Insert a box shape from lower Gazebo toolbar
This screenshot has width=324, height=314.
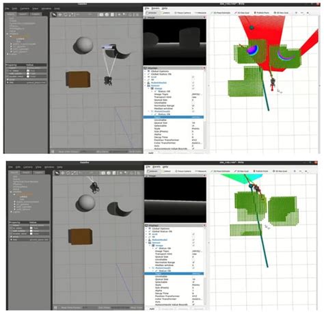pos(103,173)
